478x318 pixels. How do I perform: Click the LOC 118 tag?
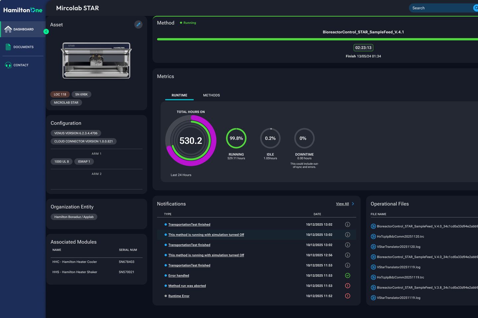[x=60, y=94]
